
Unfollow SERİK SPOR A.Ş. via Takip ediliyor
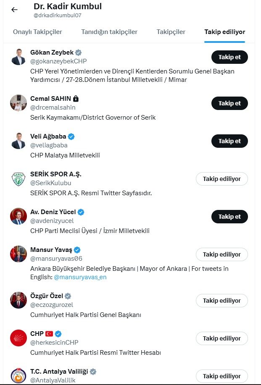tap(222, 179)
